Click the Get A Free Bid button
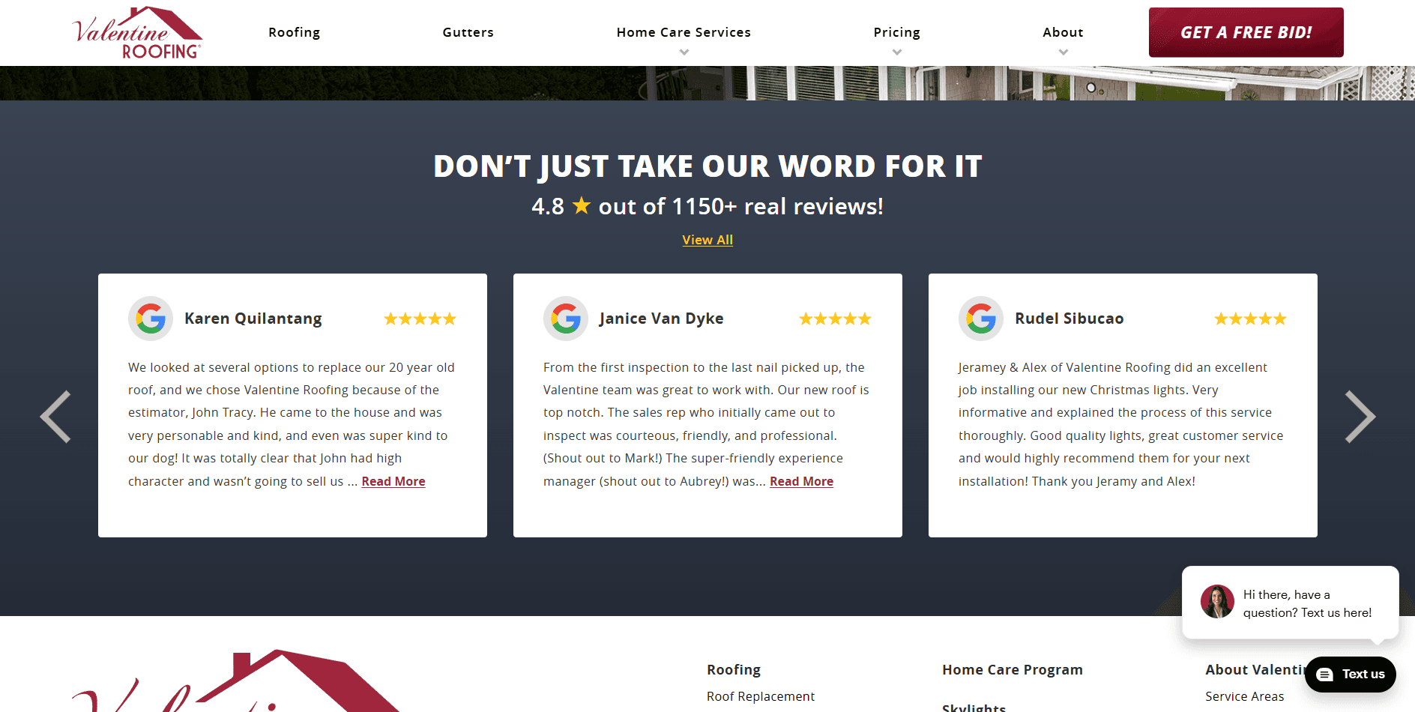 pyautogui.click(x=1246, y=32)
